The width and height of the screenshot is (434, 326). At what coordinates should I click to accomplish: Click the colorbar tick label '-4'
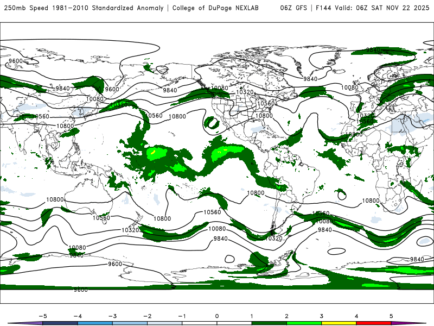(x=78, y=316)
